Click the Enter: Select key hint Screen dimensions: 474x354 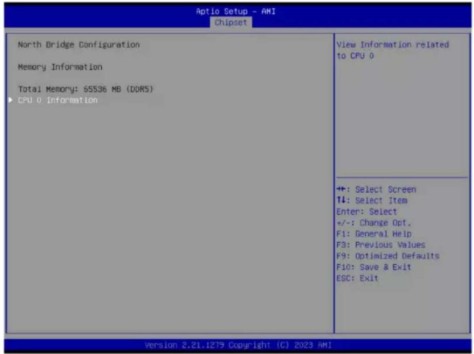click(x=367, y=212)
